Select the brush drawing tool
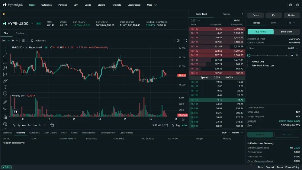Image resolution: width=302 pixels, height=170 pixels. point(5,81)
